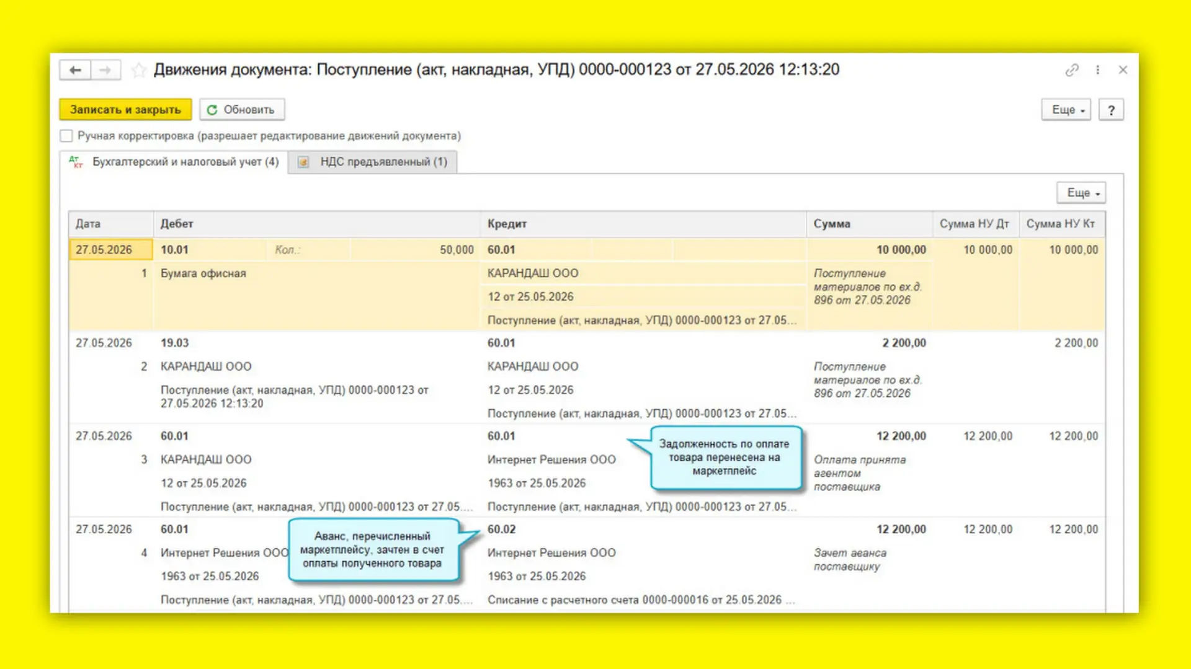Select Бумага офисная in the debit column

203,273
